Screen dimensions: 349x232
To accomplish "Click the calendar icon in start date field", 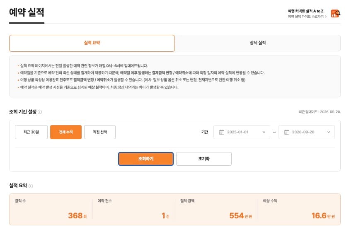I will (222, 132).
